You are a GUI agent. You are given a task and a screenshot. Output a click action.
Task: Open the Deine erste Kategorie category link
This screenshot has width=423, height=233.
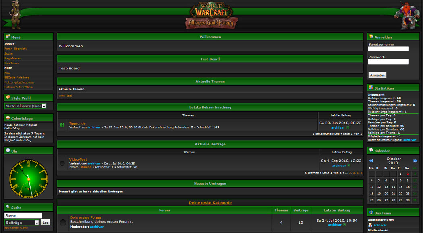click(x=210, y=202)
